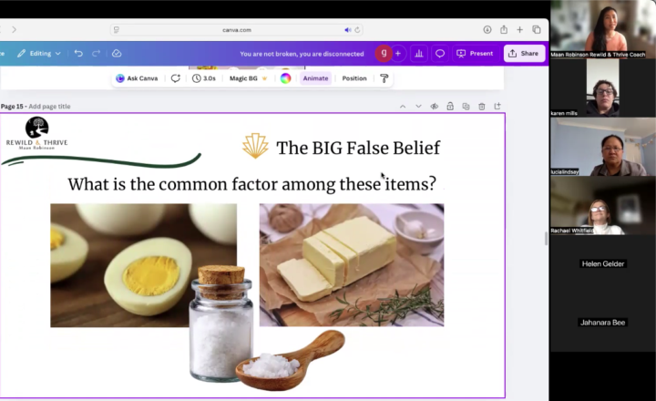Go forward with browser arrow
The image size is (656, 401).
point(14,30)
